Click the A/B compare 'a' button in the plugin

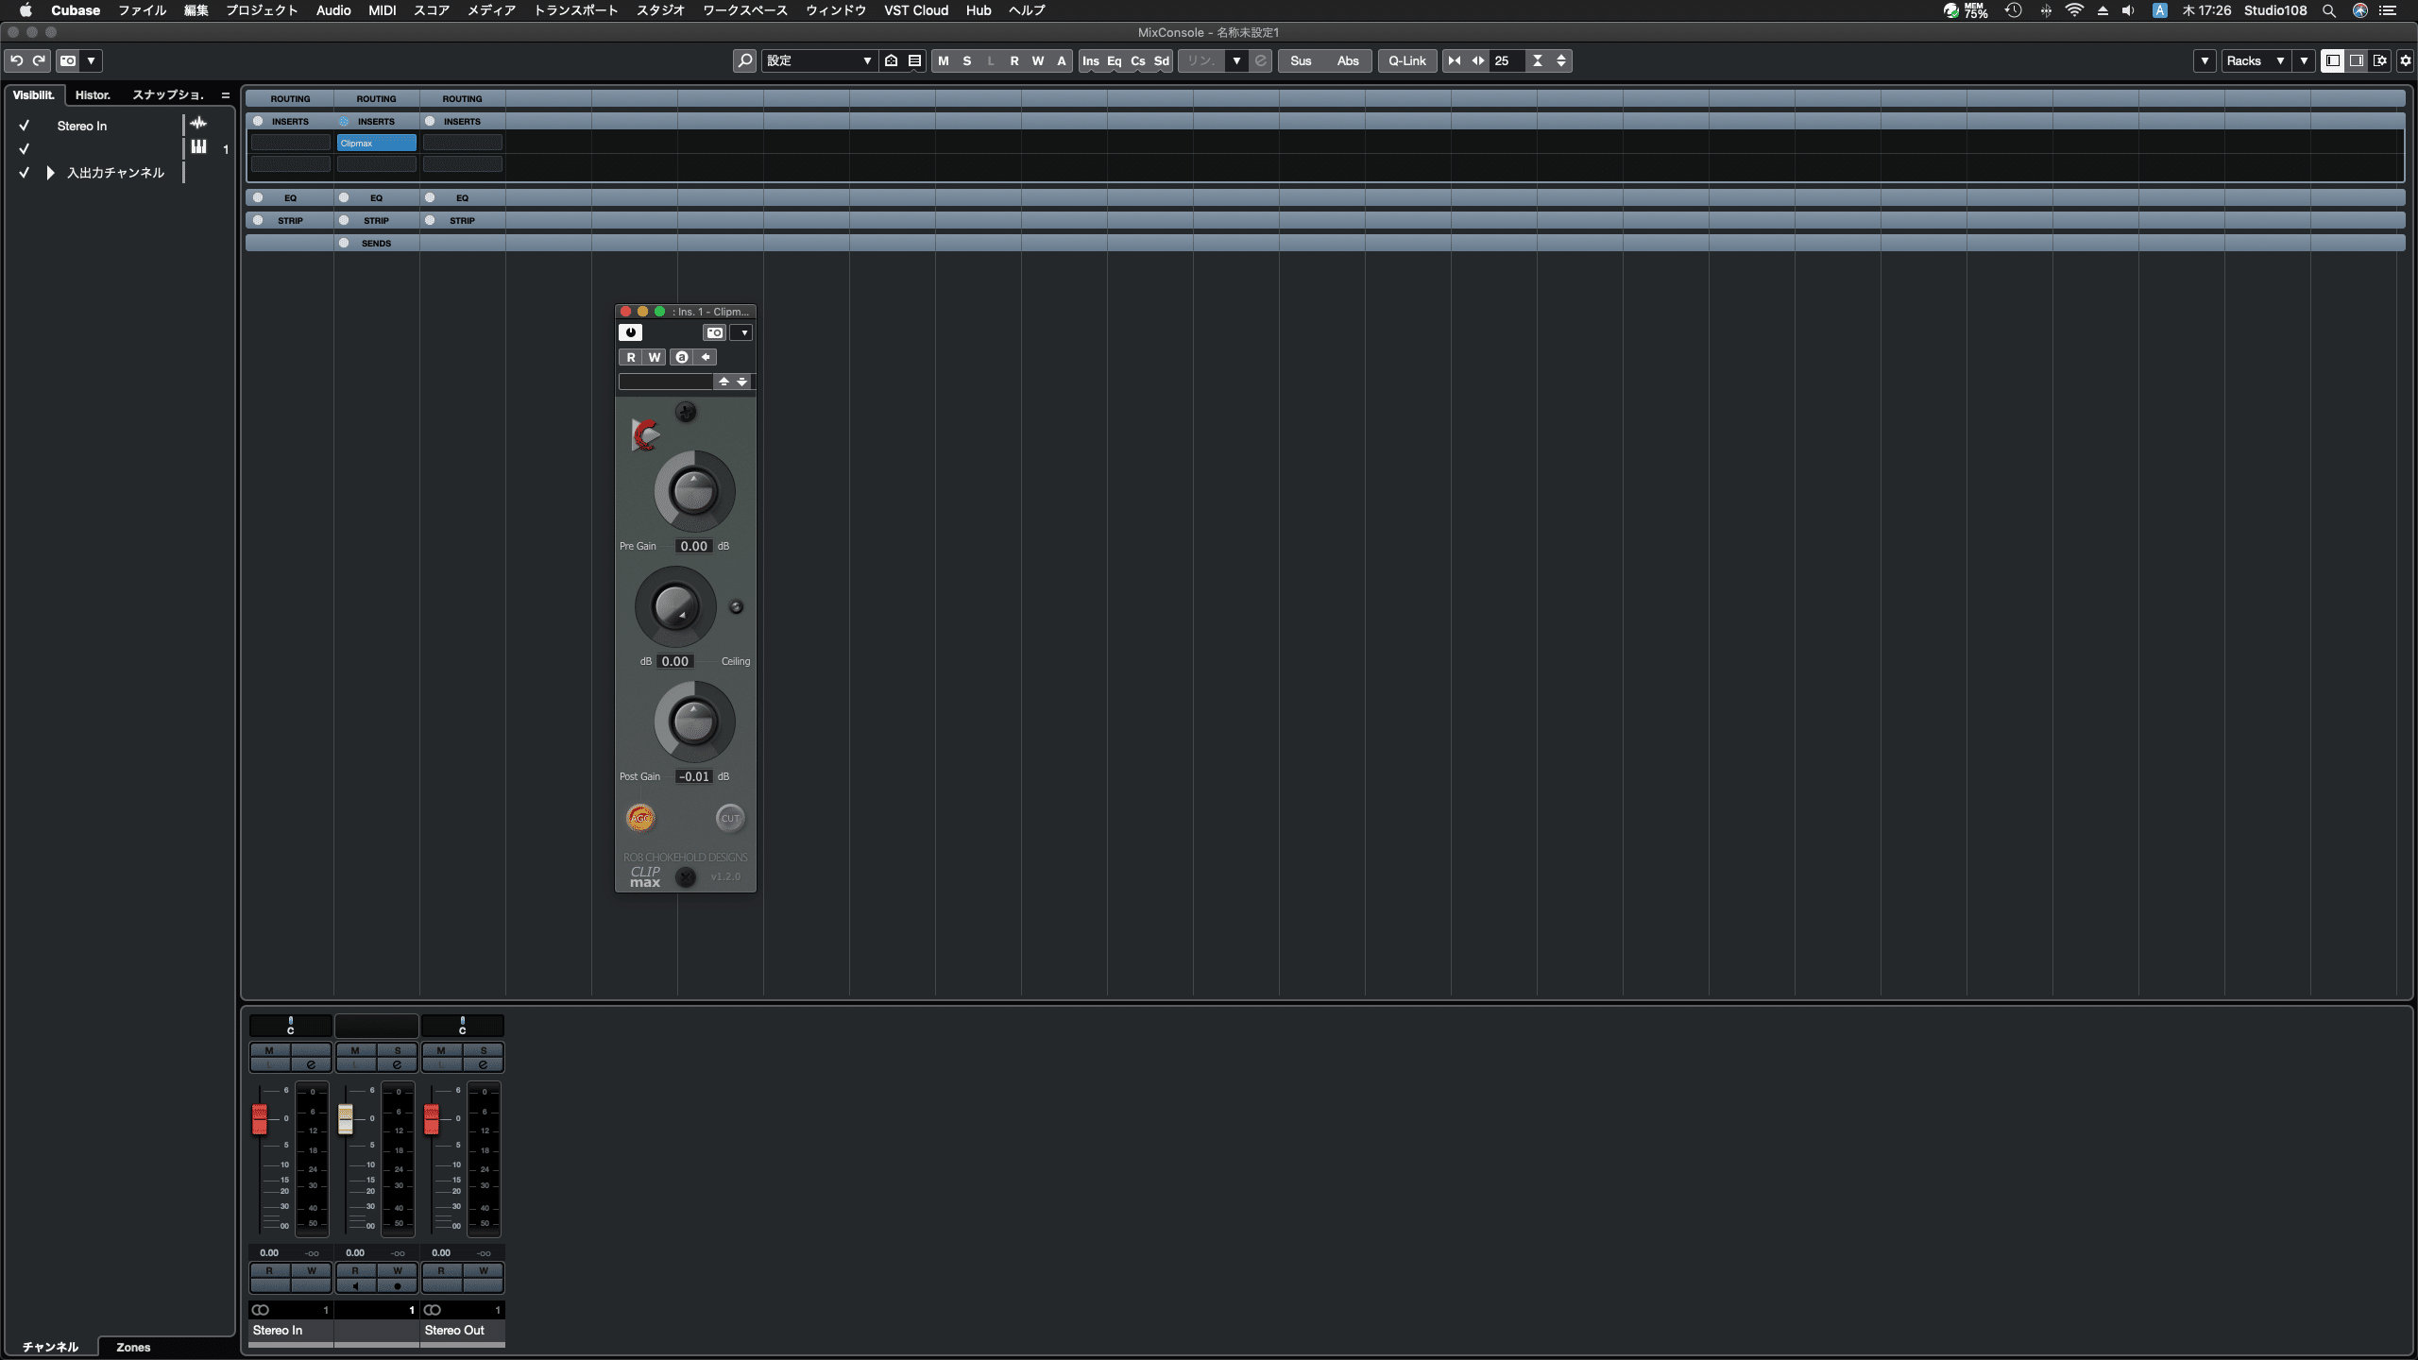[682, 357]
